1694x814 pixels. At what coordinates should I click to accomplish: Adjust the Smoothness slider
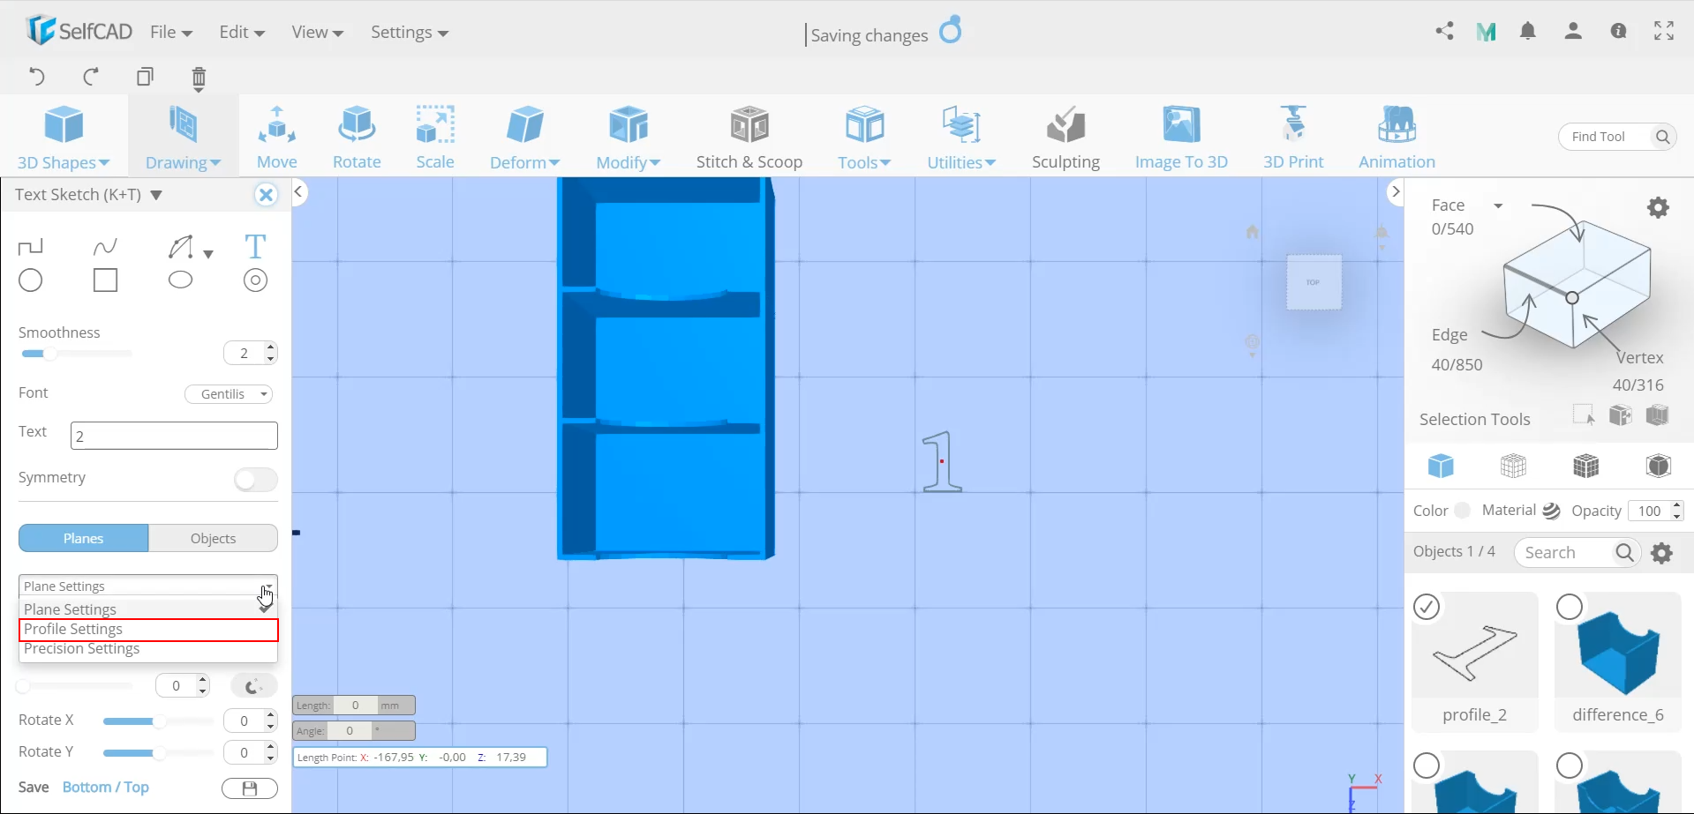(x=77, y=354)
